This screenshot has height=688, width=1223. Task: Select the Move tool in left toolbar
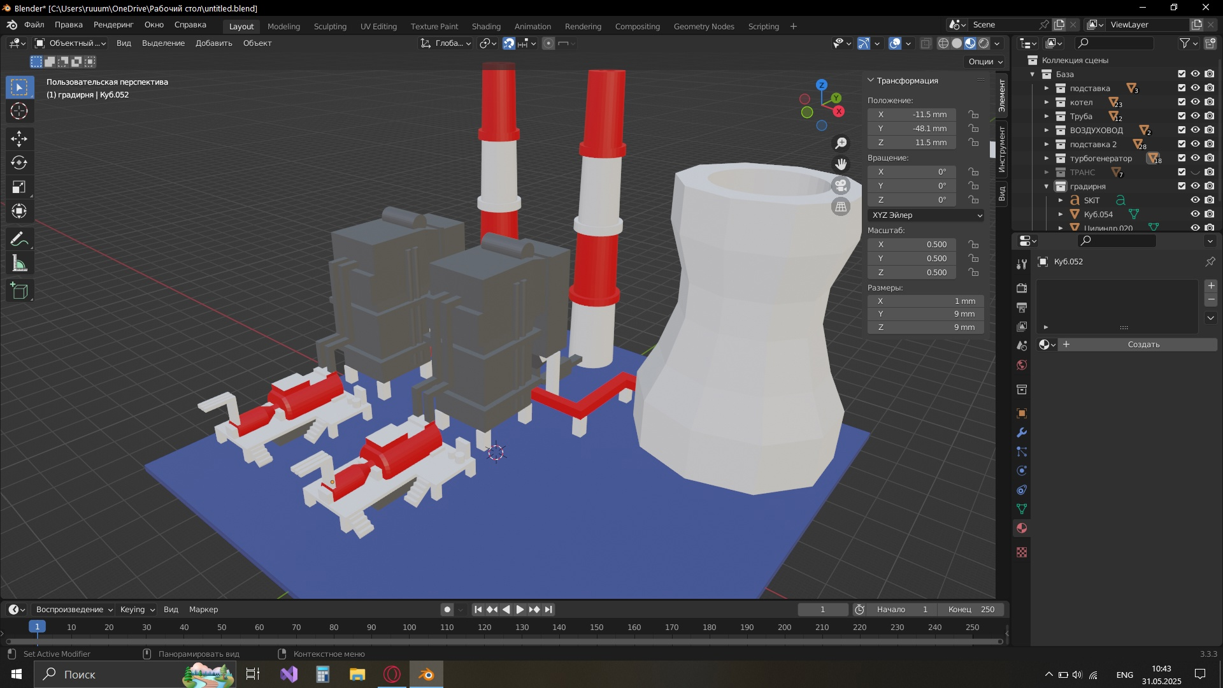(19, 138)
